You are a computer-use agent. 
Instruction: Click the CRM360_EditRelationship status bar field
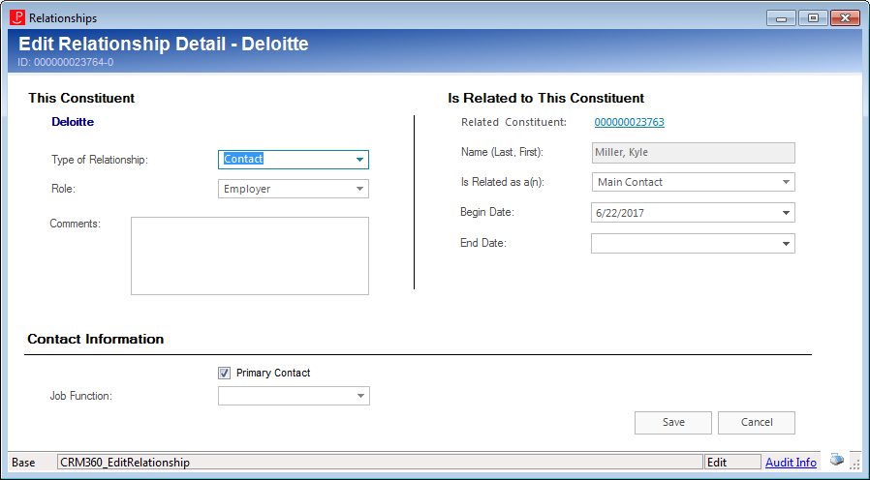tap(380, 463)
